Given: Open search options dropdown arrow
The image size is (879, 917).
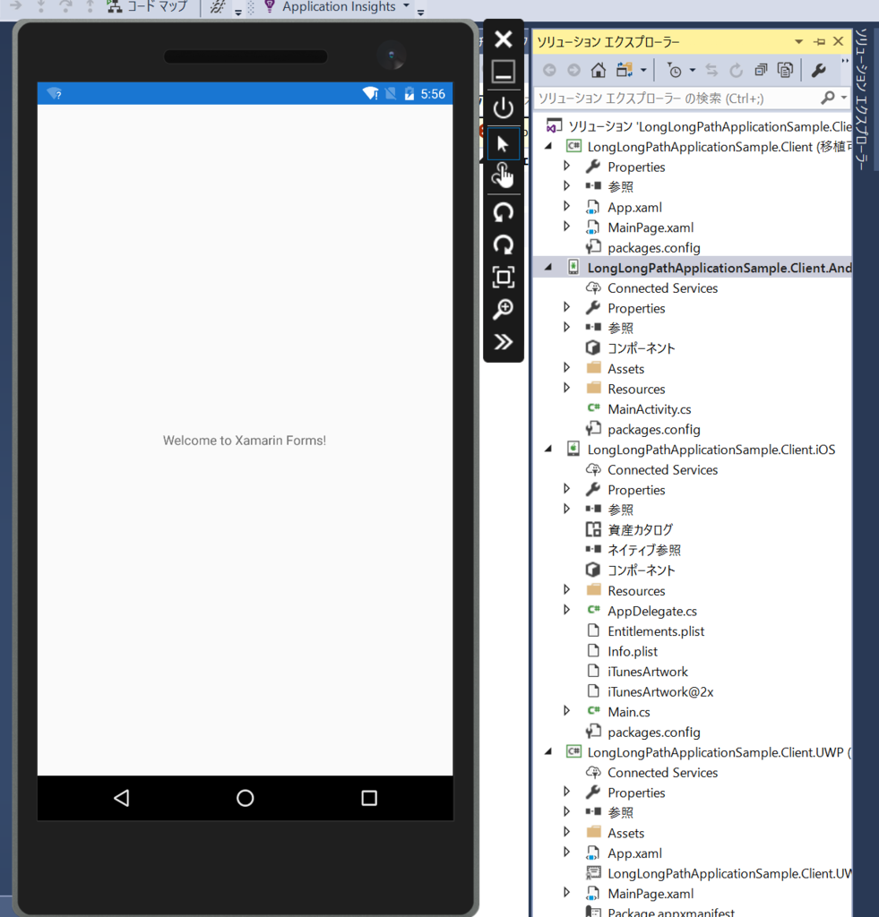Looking at the screenshot, I should [x=843, y=98].
